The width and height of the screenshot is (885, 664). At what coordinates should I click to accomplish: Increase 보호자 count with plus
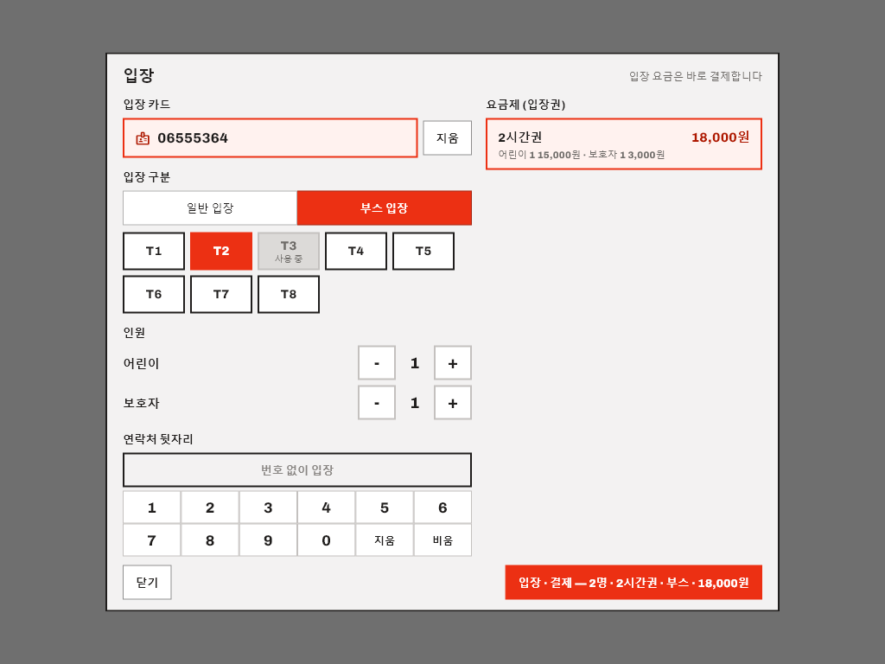click(453, 403)
